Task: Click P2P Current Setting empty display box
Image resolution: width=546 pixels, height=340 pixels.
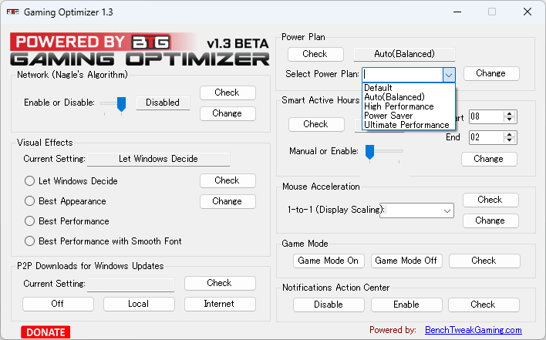Action: 130,284
